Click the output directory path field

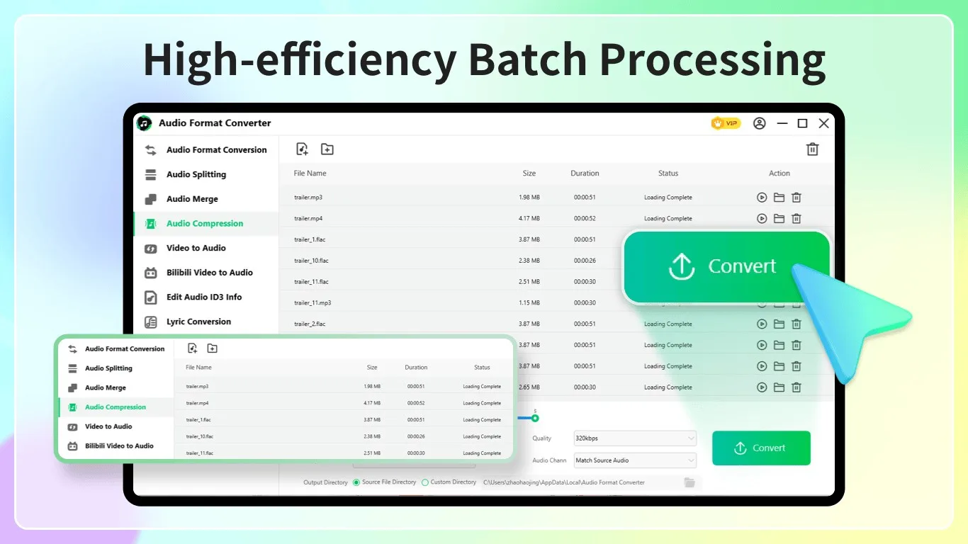click(x=581, y=482)
